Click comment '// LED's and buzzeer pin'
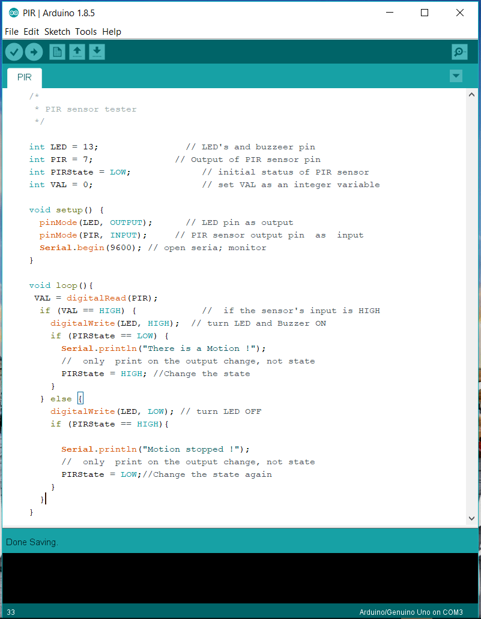The image size is (481, 619). click(x=250, y=147)
